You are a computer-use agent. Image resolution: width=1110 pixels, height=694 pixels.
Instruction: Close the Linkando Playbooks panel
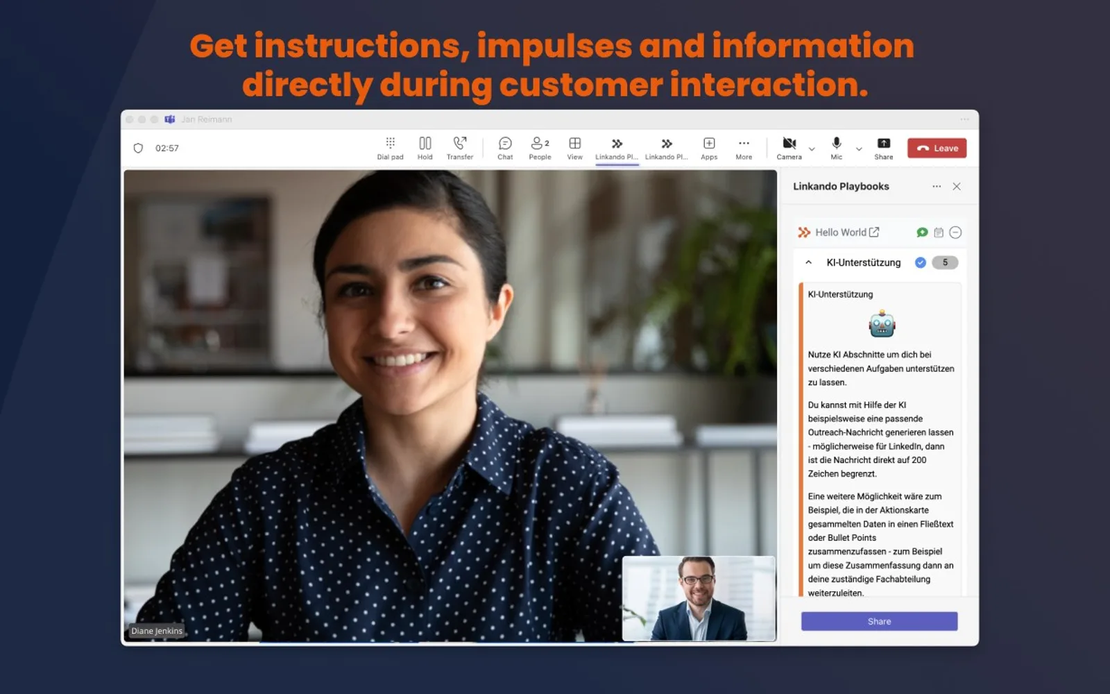(x=957, y=186)
